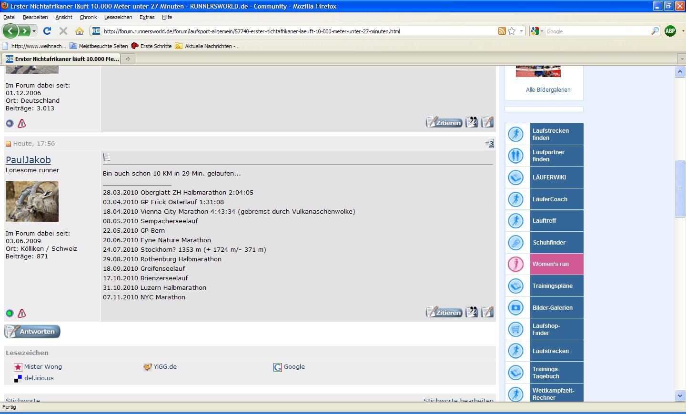Image resolution: width=686 pixels, height=414 pixels.
Task: Open the Schuhfinder sidebar icon
Action: [x=516, y=243]
